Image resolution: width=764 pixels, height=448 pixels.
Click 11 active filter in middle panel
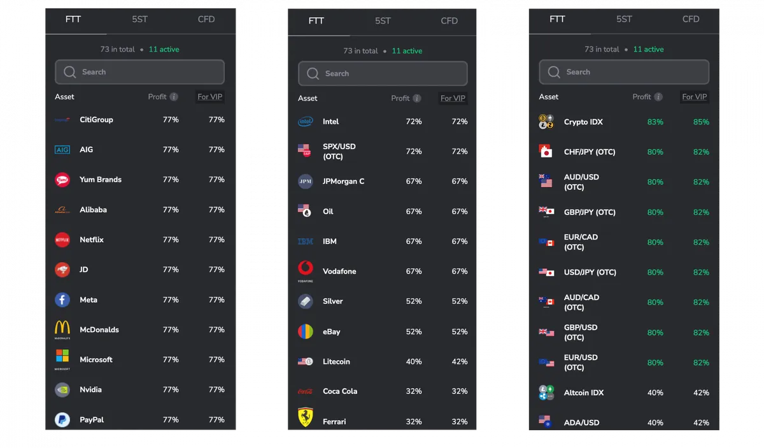click(x=407, y=51)
